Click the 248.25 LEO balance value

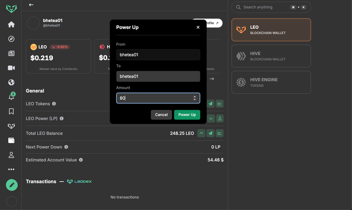click(x=182, y=133)
